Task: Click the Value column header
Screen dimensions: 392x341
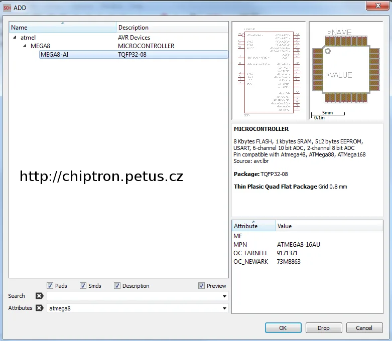Action: [x=329, y=226]
